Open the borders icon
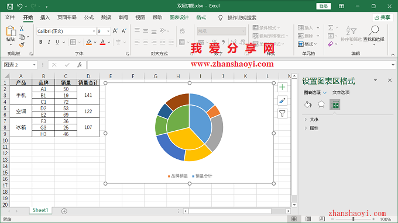398x223 pixels. tap(73, 42)
